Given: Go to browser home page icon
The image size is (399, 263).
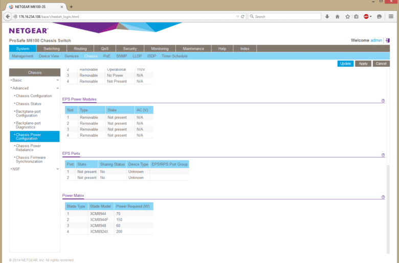Looking at the screenshot, I should click(x=338, y=16).
